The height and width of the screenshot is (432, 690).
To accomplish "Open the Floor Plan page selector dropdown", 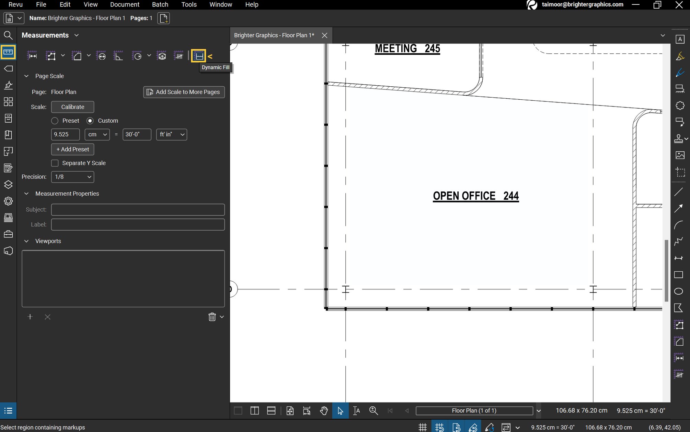I will 538,411.
